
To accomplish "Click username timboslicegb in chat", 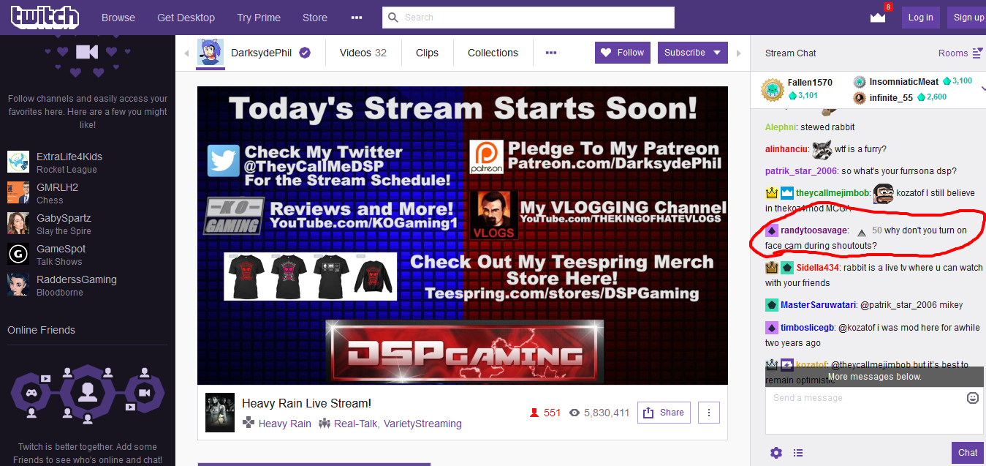I will pos(808,328).
